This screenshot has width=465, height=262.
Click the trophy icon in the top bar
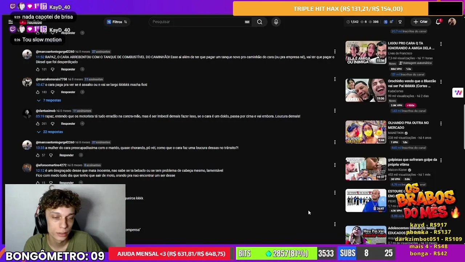[x=400, y=22]
